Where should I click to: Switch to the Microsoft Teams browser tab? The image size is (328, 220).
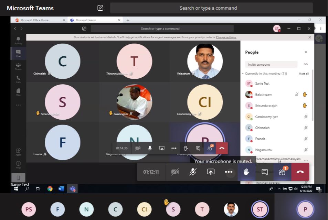pyautogui.click(x=95, y=20)
